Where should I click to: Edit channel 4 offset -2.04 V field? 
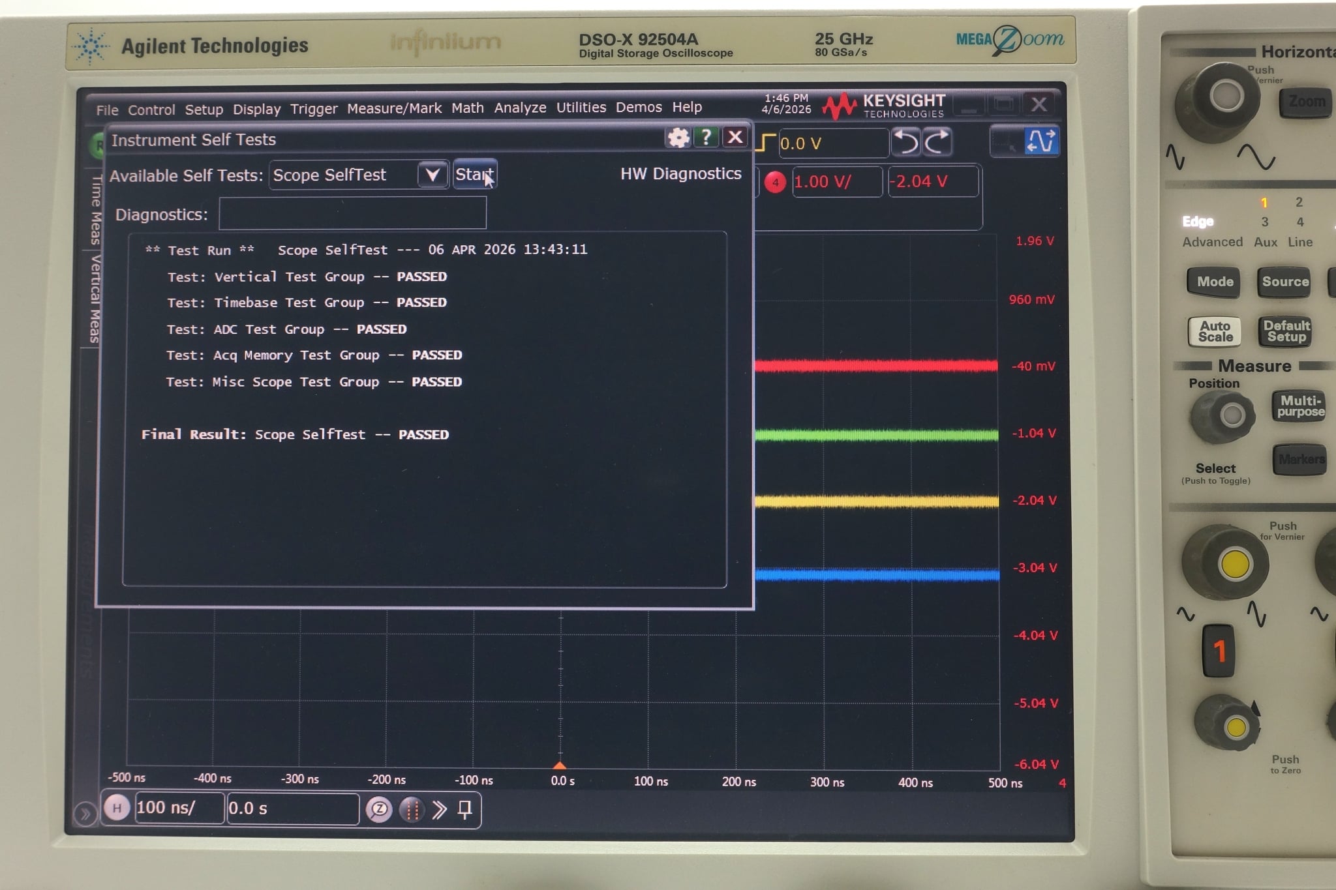933,182
